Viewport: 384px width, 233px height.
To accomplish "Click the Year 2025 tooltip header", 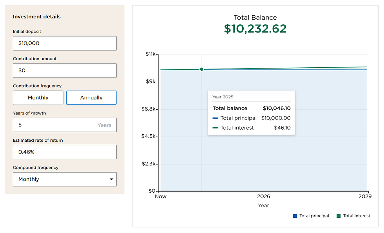I will point(223,97).
